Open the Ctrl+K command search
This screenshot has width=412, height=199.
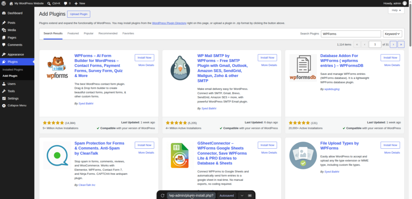[x=54, y=3]
